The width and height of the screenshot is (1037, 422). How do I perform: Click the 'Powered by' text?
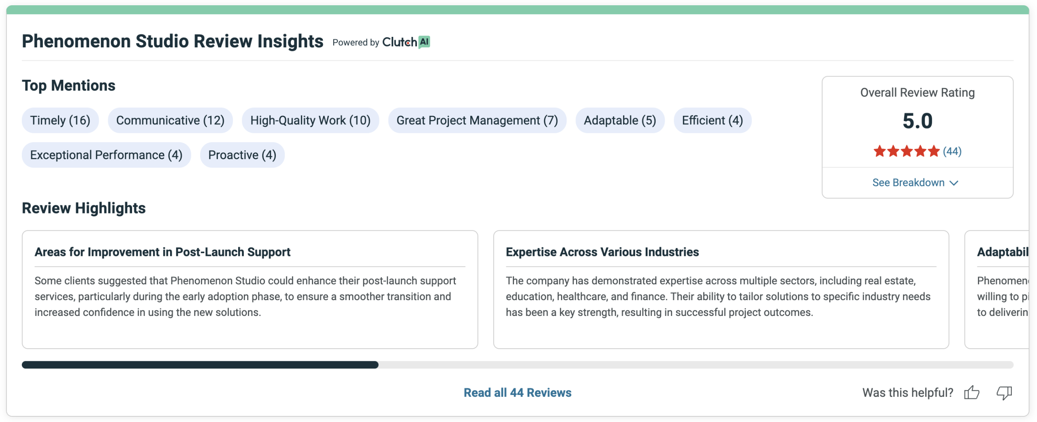click(356, 43)
